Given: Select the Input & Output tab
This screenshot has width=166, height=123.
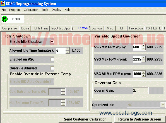Looking at the screenshot, I should point(61,28).
